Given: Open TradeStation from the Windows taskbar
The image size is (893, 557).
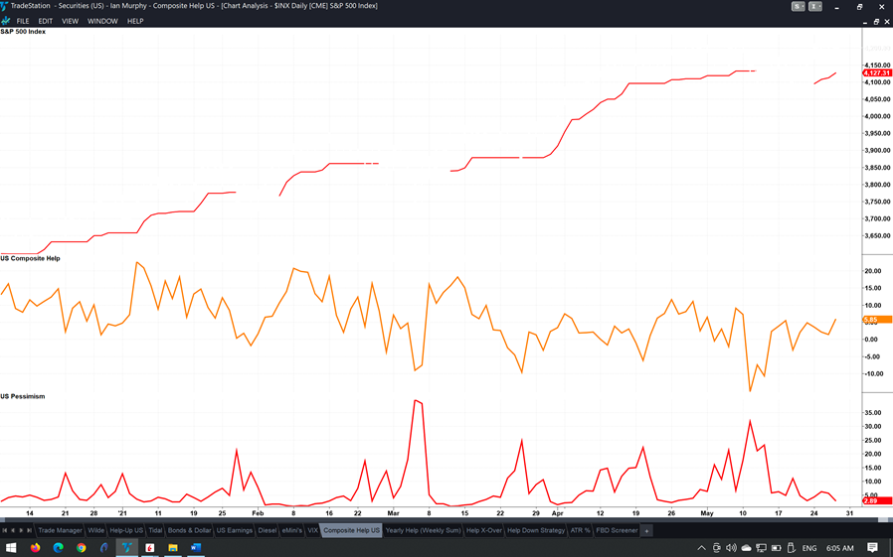Looking at the screenshot, I should (126, 548).
